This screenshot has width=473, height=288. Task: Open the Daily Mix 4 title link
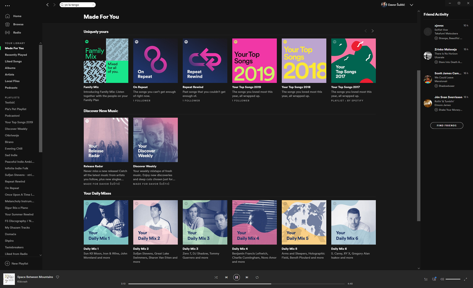[240, 249]
